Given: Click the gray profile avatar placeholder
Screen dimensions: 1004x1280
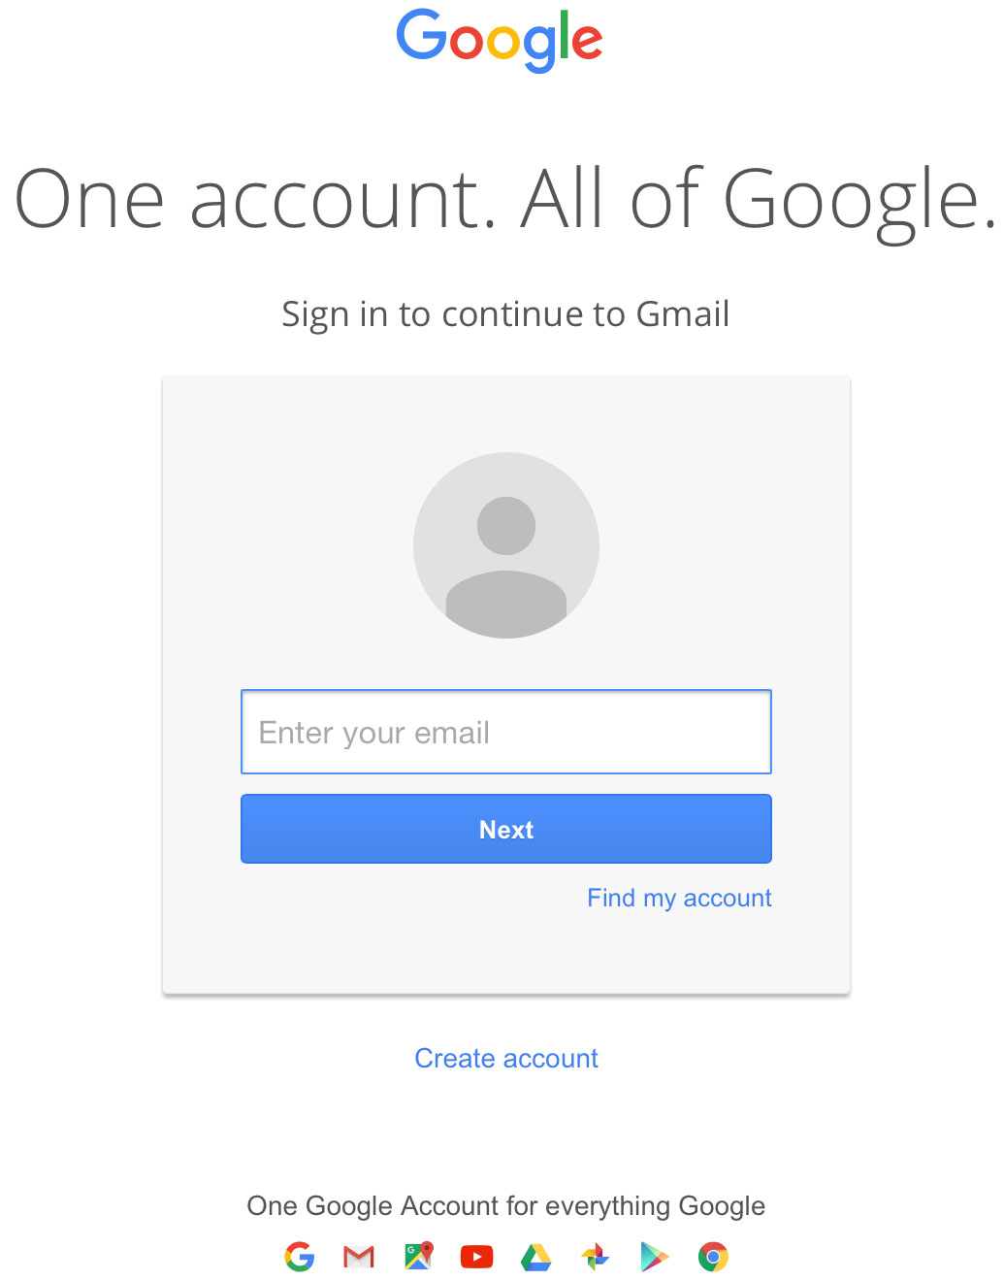Looking at the screenshot, I should (x=506, y=544).
